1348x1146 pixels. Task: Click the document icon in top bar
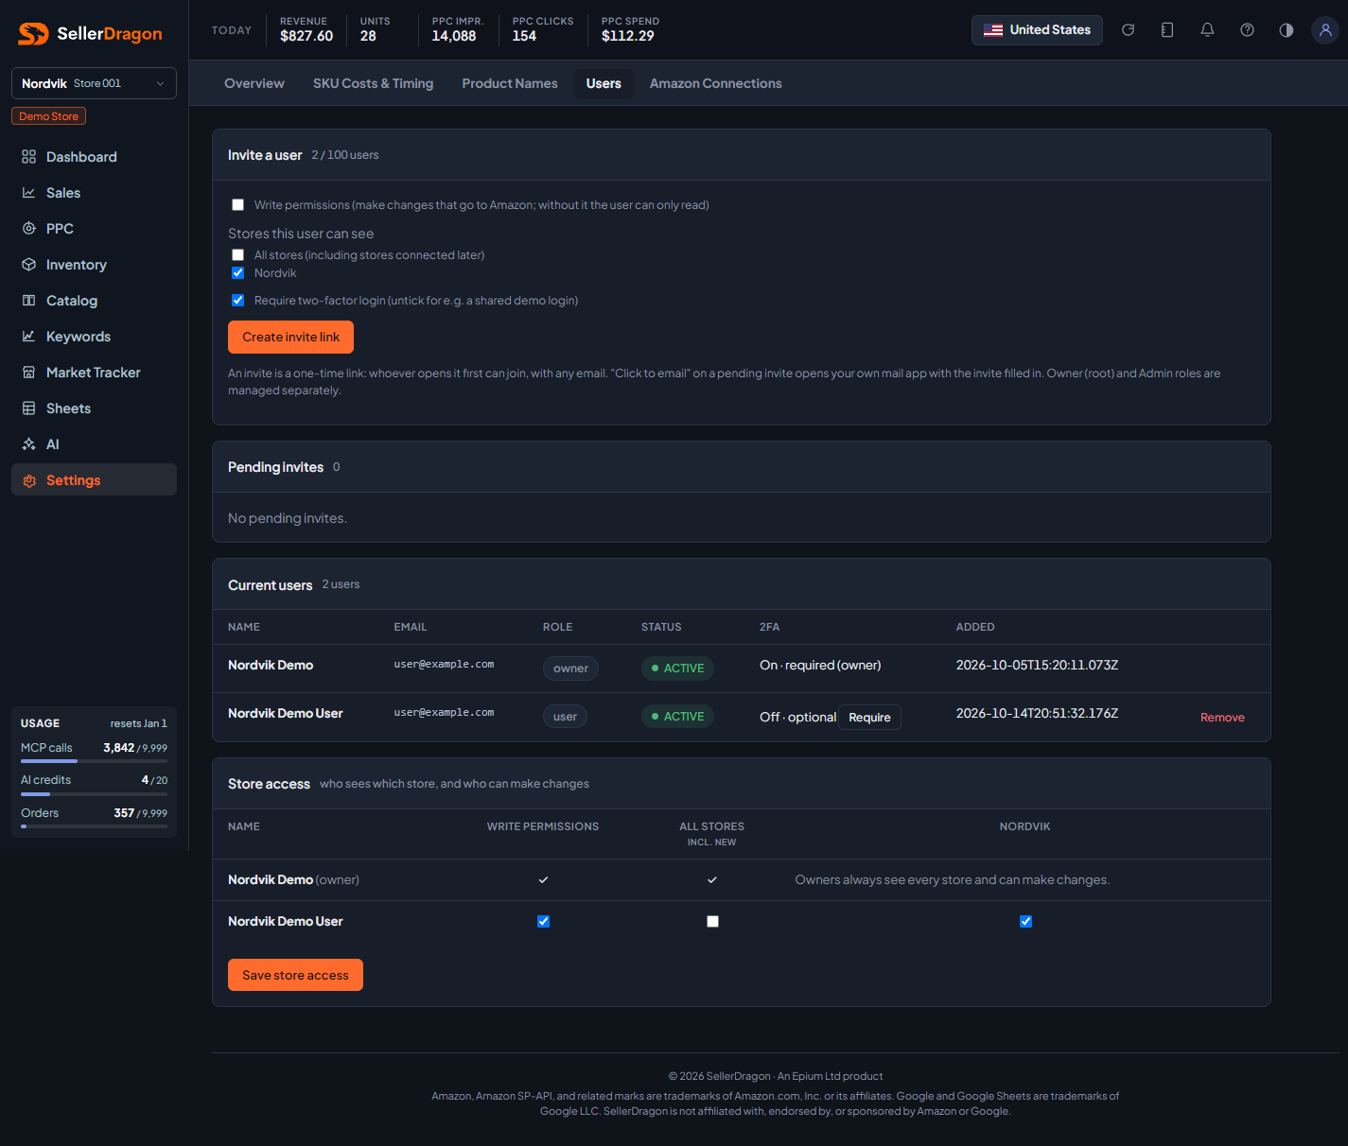[1167, 30]
